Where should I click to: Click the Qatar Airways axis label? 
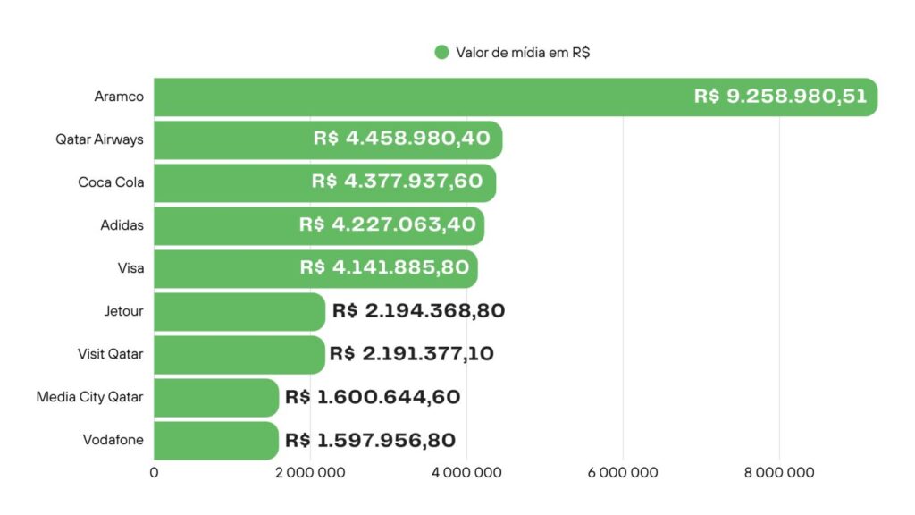click(99, 139)
